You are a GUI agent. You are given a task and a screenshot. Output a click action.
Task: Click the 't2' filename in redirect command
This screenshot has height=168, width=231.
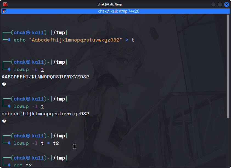pos(56,143)
